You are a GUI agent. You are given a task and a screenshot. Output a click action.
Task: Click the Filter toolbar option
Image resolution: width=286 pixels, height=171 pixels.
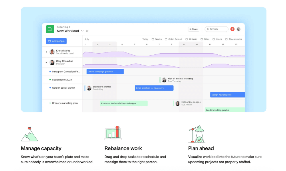click(205, 39)
